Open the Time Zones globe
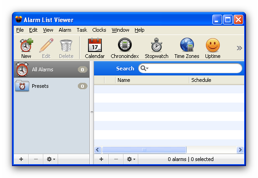Screen dimensions: 258x178 [187, 48]
